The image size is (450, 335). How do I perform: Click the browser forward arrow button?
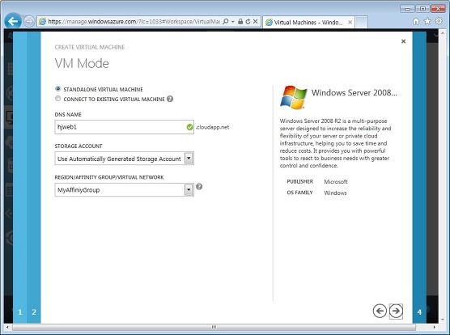click(x=28, y=22)
